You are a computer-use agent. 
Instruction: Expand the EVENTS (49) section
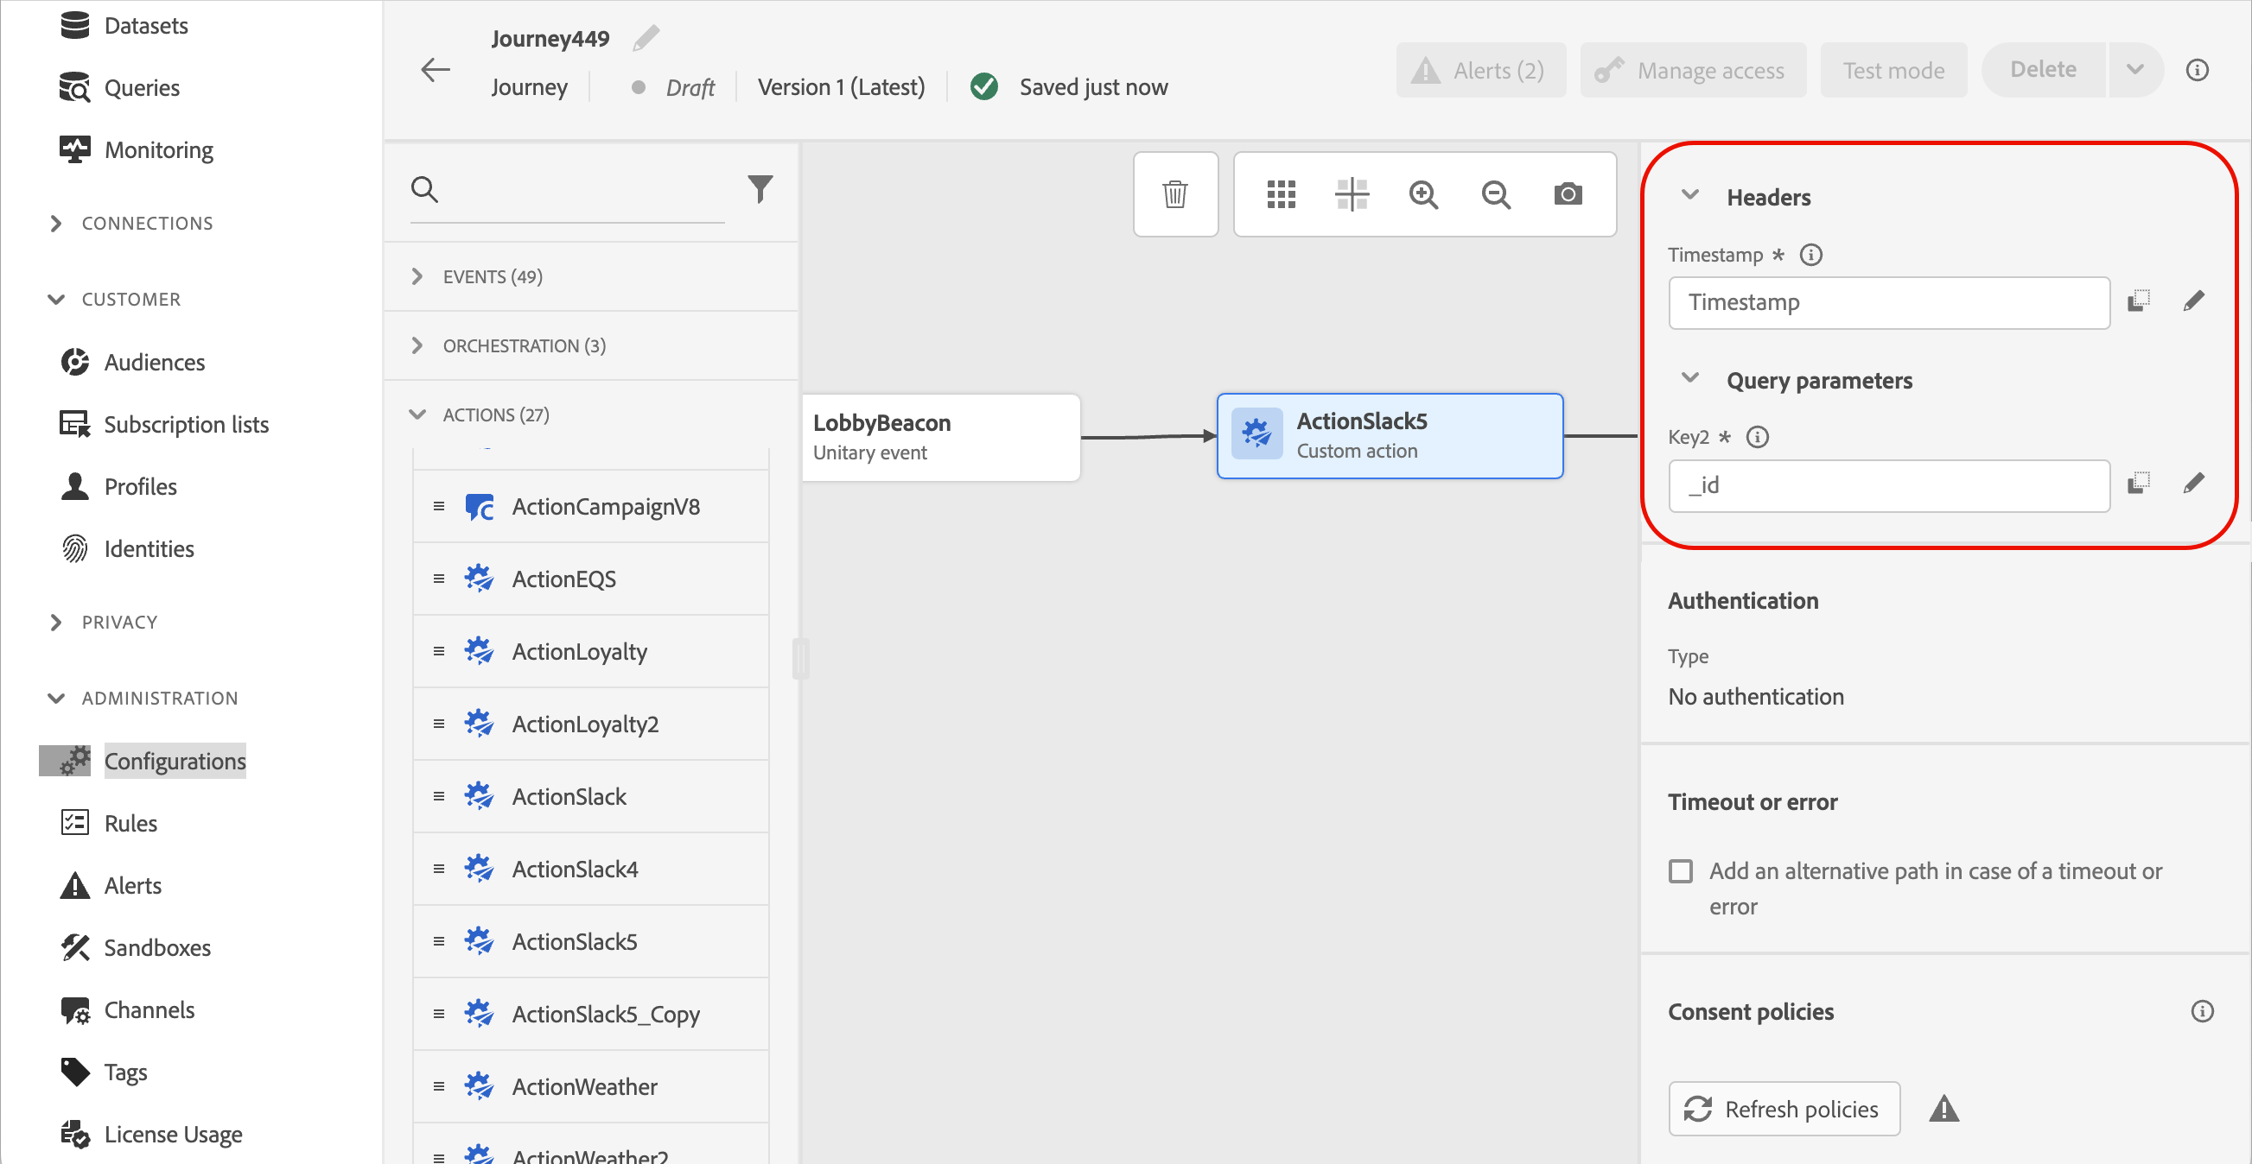click(x=418, y=277)
